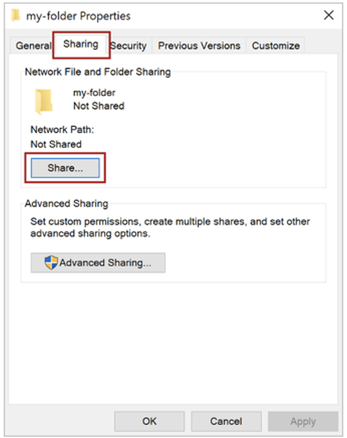
Task: Click the Not Shared status under my-folder
Action: (x=99, y=106)
